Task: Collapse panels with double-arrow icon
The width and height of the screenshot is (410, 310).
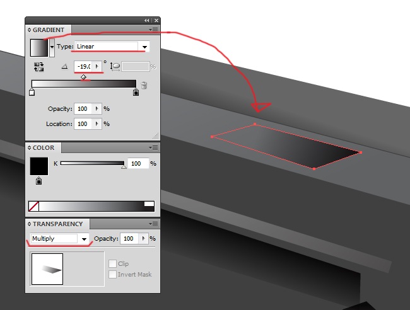Action: coord(147,20)
